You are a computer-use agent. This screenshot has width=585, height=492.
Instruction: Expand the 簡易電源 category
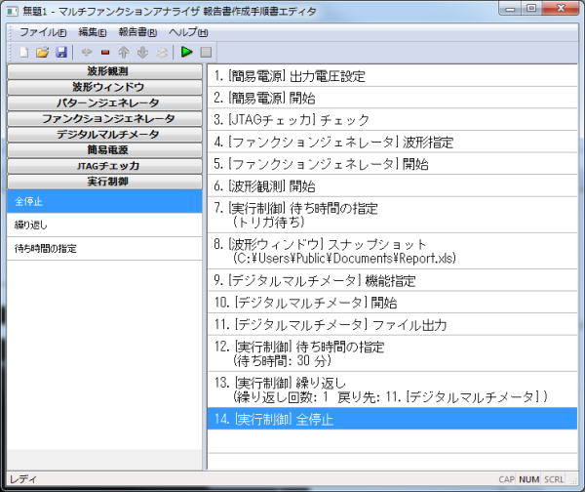pos(104,149)
